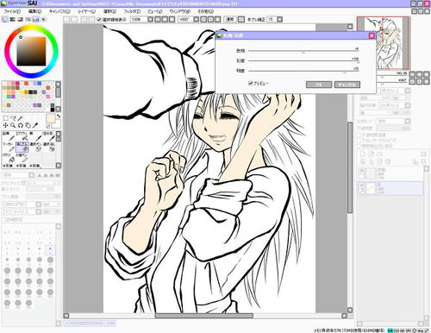Select the rectangular selection tool
The image size is (431, 333).
click(x=5, y=118)
